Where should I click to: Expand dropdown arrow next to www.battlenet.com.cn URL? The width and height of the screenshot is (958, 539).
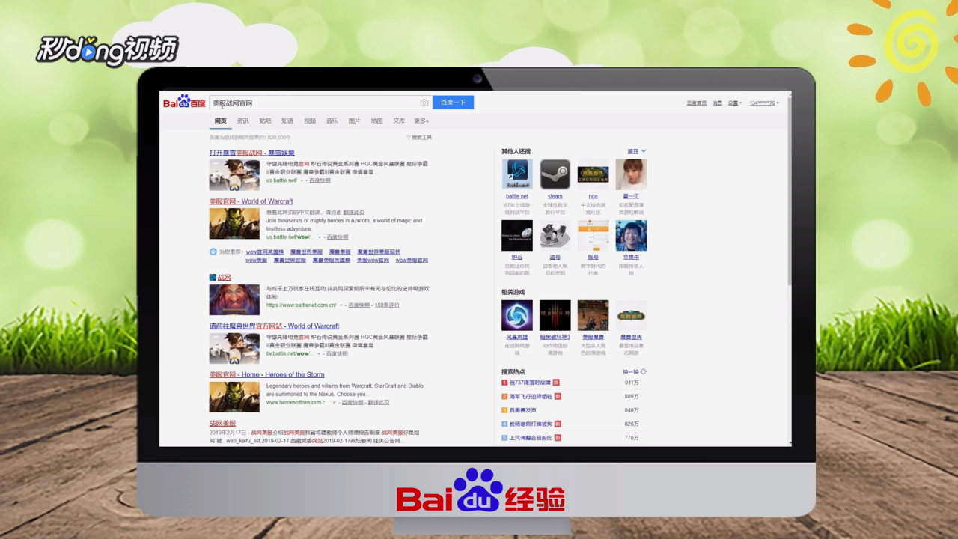(x=341, y=305)
